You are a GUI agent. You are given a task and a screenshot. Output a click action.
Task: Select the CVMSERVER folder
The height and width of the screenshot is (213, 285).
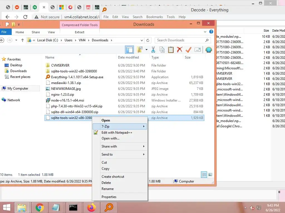click(60, 65)
